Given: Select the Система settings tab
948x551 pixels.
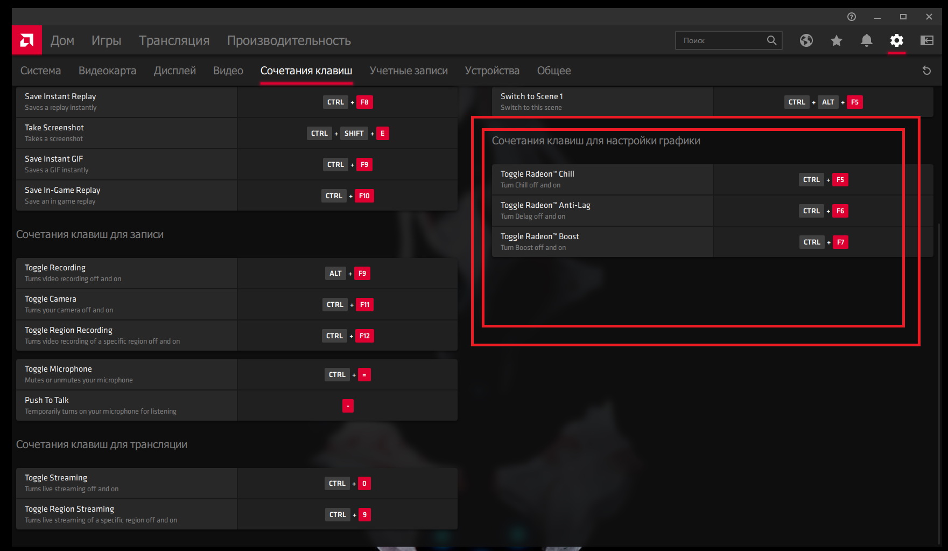Looking at the screenshot, I should tap(41, 71).
